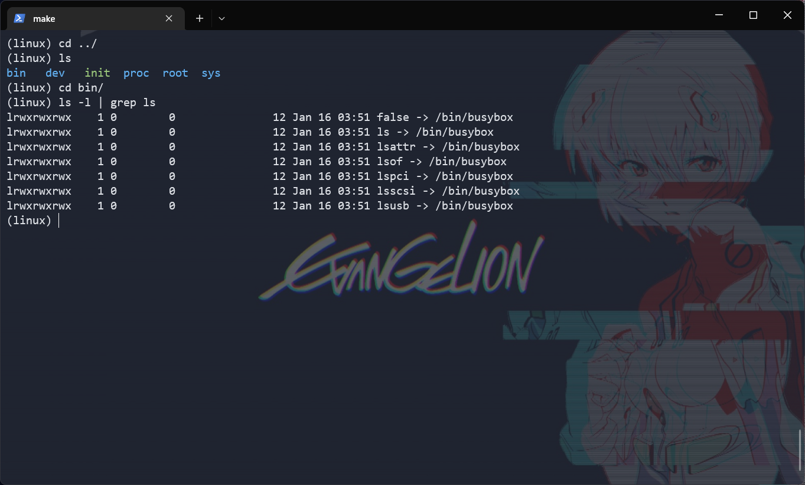Viewport: 805px width, 485px height.
Task: Click 'lspci -> /bin/busybox' entry
Action: [x=445, y=176]
